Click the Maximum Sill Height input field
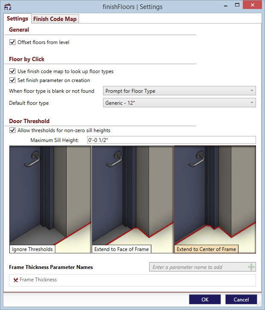Viewport: 265px width, 310px height. pyautogui.click(x=171, y=140)
